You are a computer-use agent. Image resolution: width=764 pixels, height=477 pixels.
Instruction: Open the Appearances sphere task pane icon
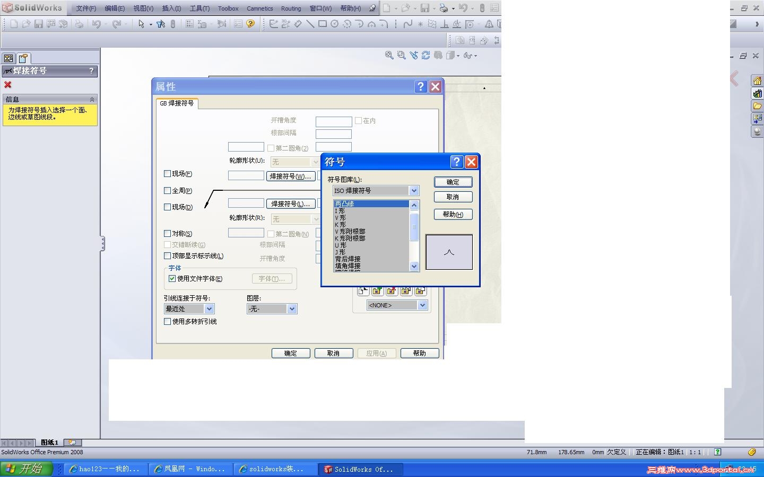tap(757, 131)
